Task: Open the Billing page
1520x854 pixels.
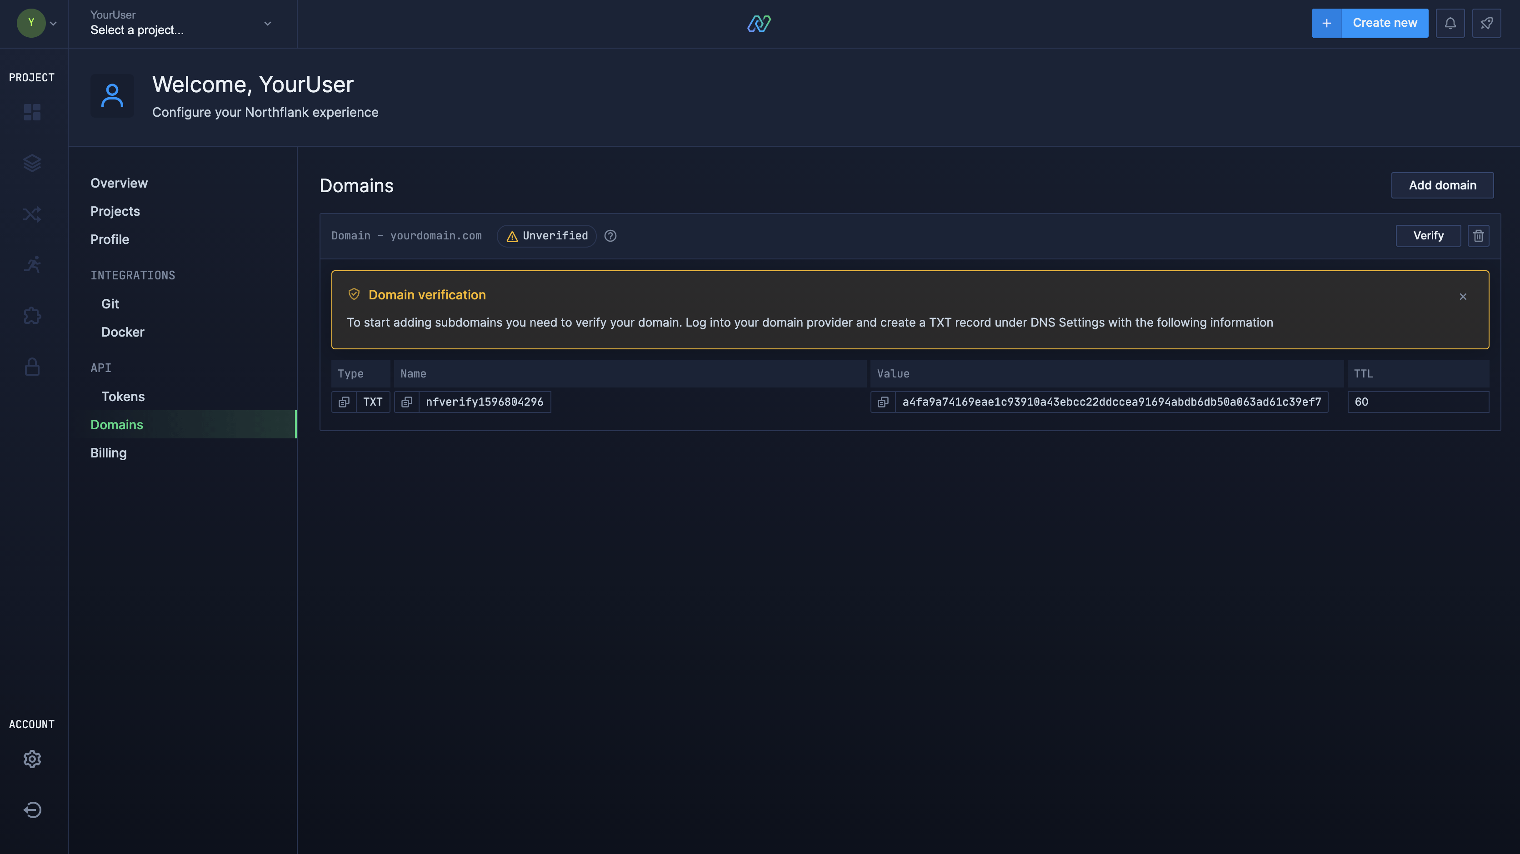Action: (x=109, y=453)
